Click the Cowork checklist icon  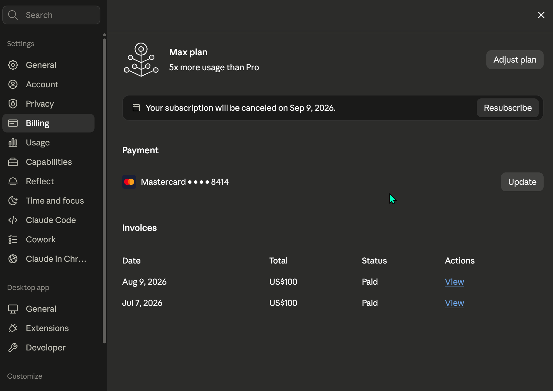click(13, 239)
